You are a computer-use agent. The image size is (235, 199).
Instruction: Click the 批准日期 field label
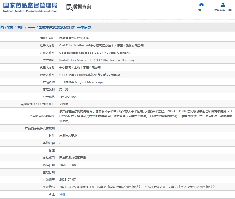[49, 165]
